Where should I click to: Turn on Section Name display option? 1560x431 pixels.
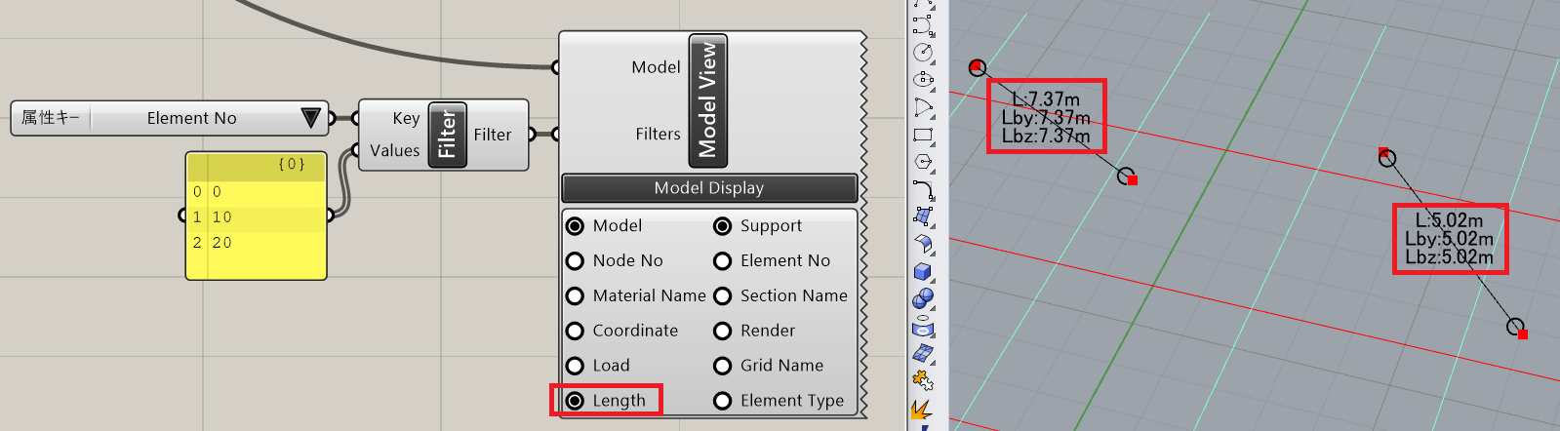pos(723,296)
